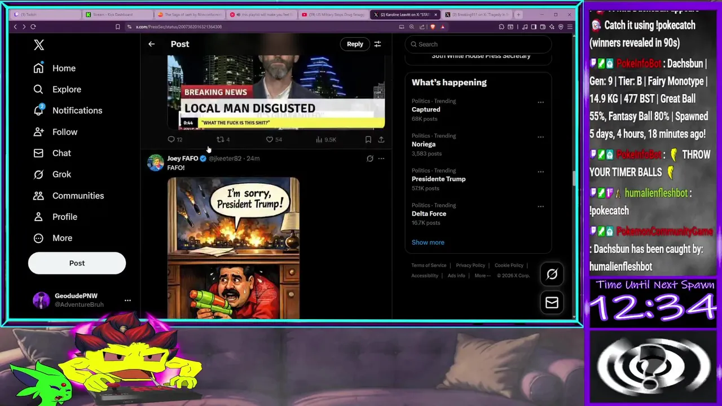Click the Reply button in header
This screenshot has height=406, width=722.
click(355, 44)
